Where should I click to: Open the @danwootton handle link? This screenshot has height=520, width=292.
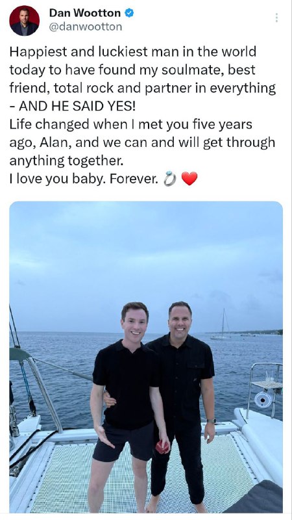86,27
